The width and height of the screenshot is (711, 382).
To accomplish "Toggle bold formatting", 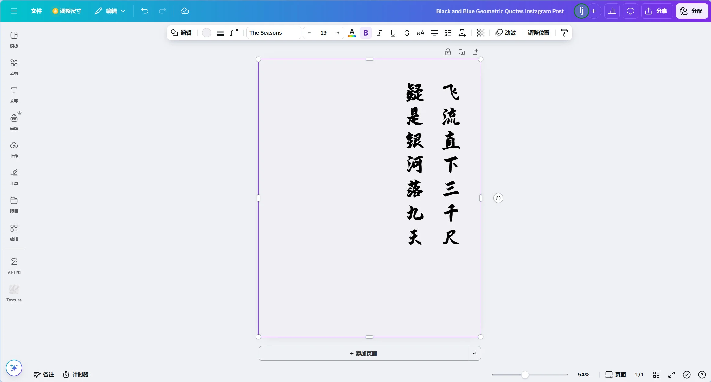I will 366,33.
